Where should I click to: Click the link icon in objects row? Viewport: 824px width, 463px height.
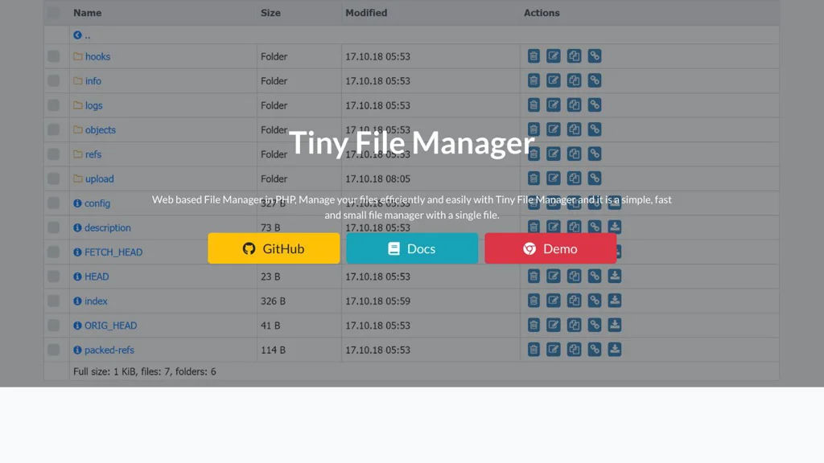pos(595,129)
